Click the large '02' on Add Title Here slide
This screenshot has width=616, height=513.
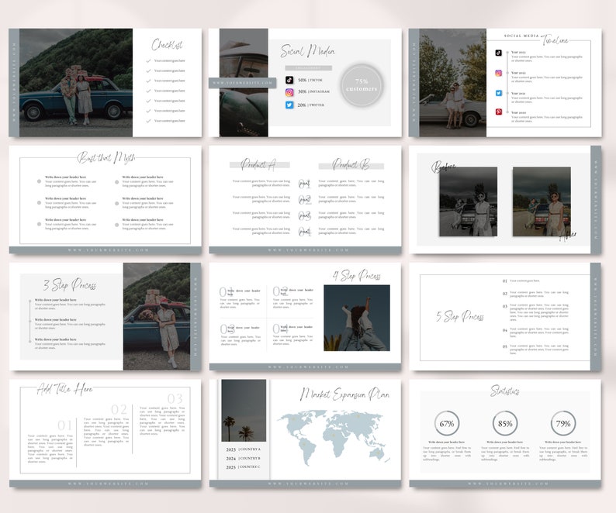click(119, 409)
